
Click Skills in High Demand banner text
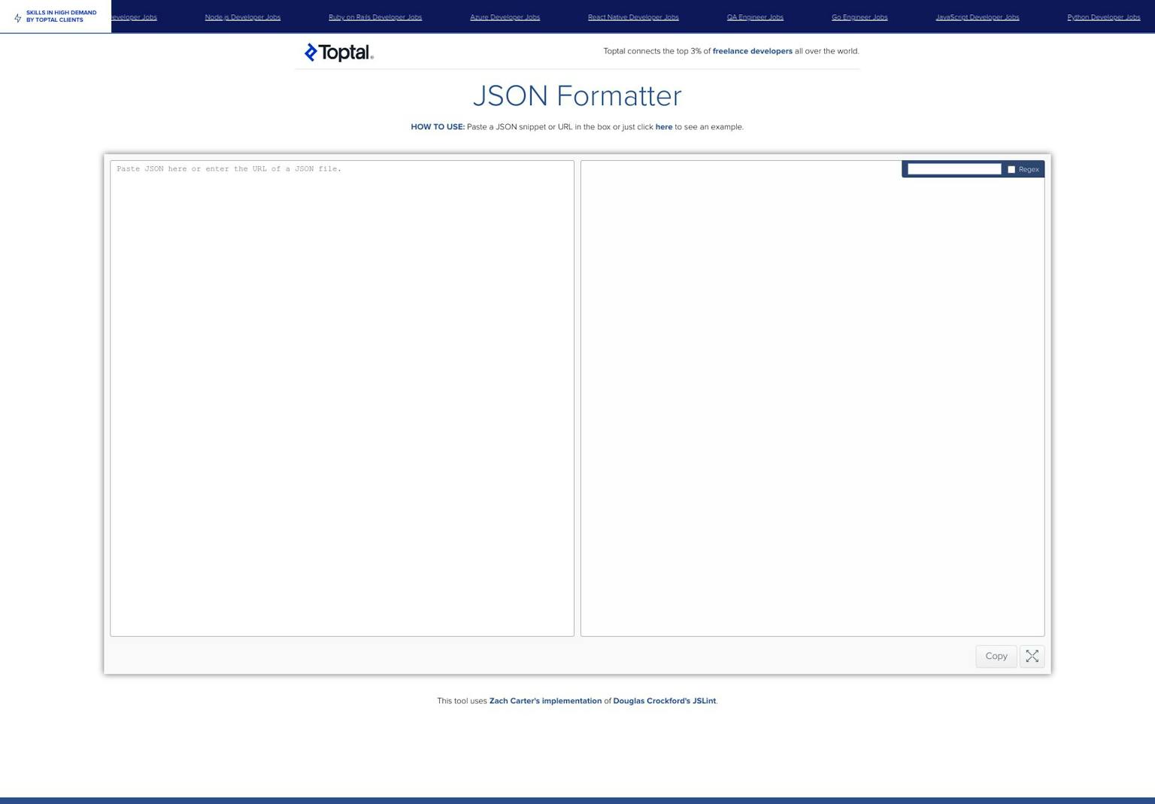click(62, 16)
